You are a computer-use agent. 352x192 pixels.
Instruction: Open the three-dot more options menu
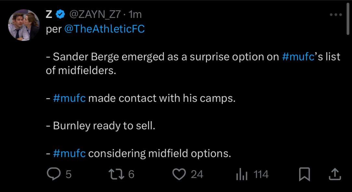point(336,15)
